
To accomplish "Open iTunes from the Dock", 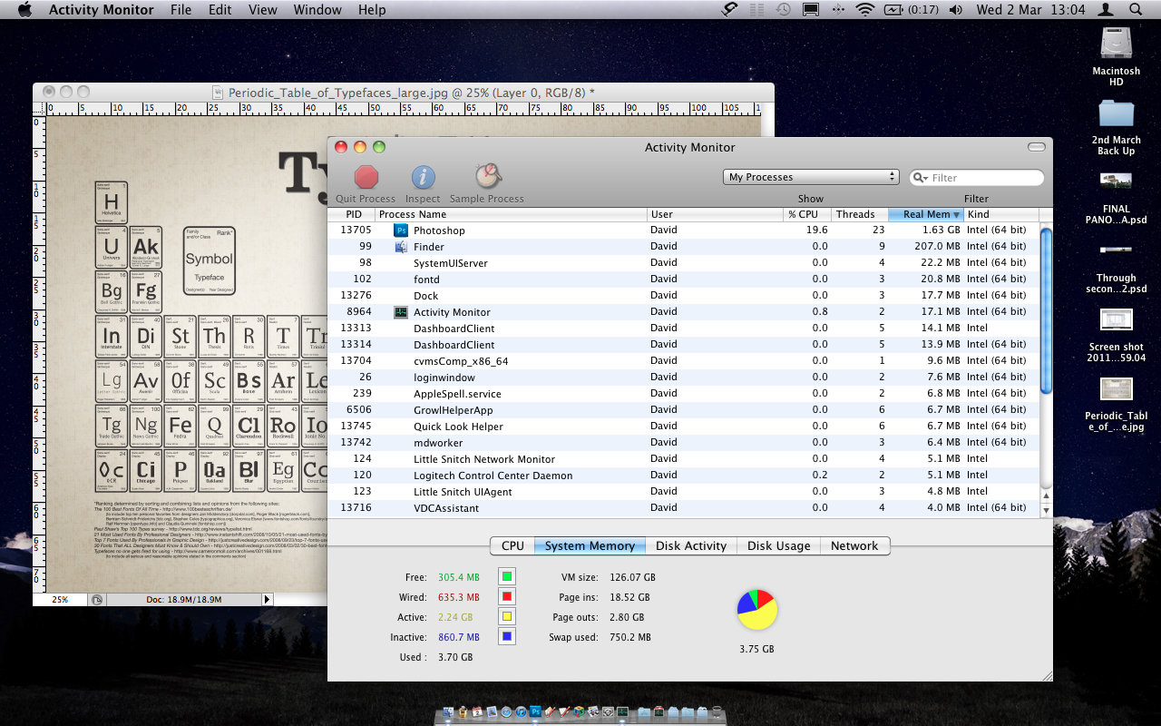I will pyautogui.click(x=521, y=713).
